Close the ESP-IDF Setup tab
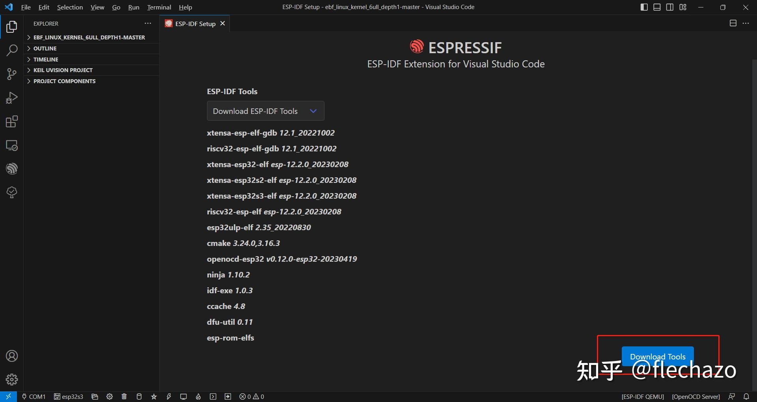The width and height of the screenshot is (757, 402). (x=223, y=24)
